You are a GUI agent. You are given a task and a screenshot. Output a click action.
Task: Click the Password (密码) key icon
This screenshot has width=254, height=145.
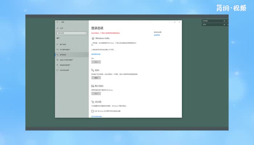click(93, 70)
